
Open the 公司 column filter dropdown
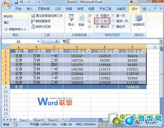click(x=43, y=51)
